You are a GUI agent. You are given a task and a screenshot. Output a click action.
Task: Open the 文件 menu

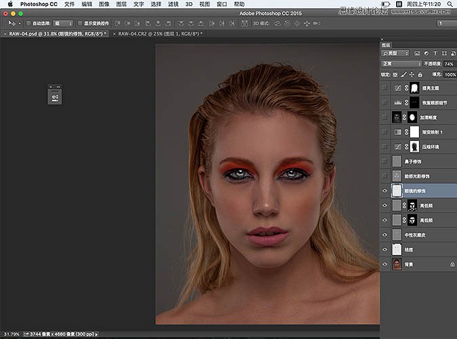coord(69,4)
